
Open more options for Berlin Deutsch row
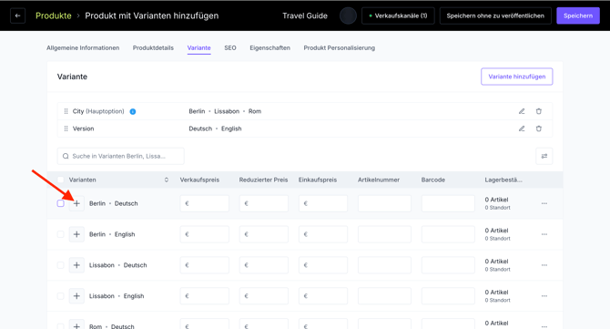coord(544,203)
